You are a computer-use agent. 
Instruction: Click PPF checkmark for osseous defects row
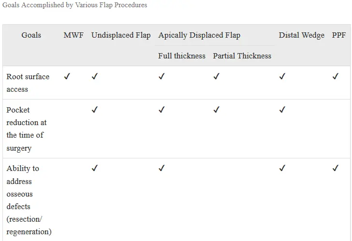pos(336,168)
